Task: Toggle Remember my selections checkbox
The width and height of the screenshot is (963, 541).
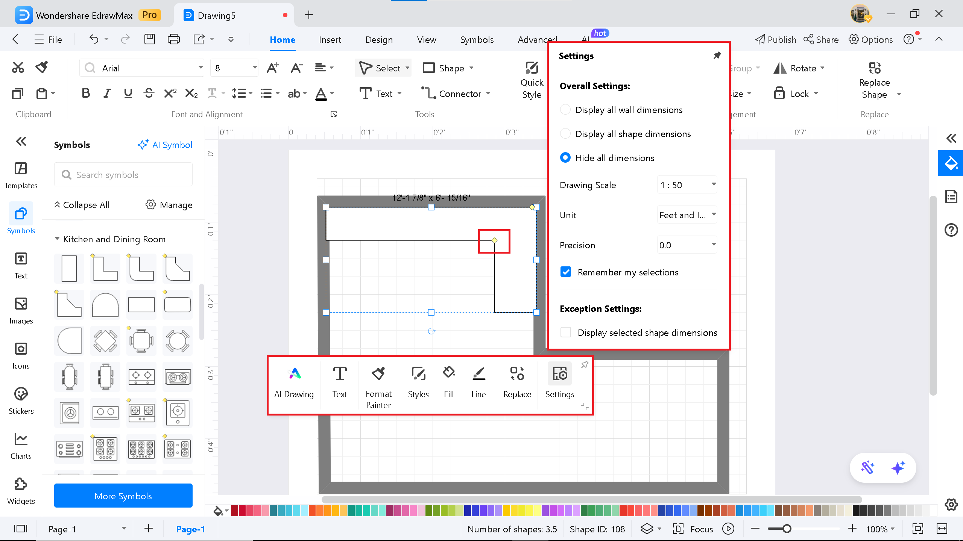Action: coord(566,272)
